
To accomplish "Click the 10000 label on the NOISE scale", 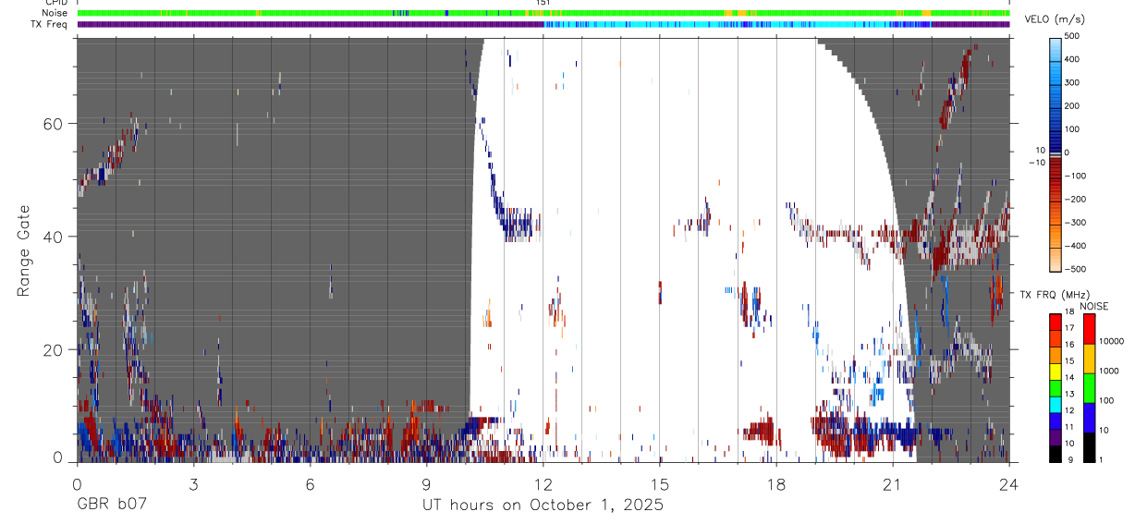I will click(x=1111, y=342).
